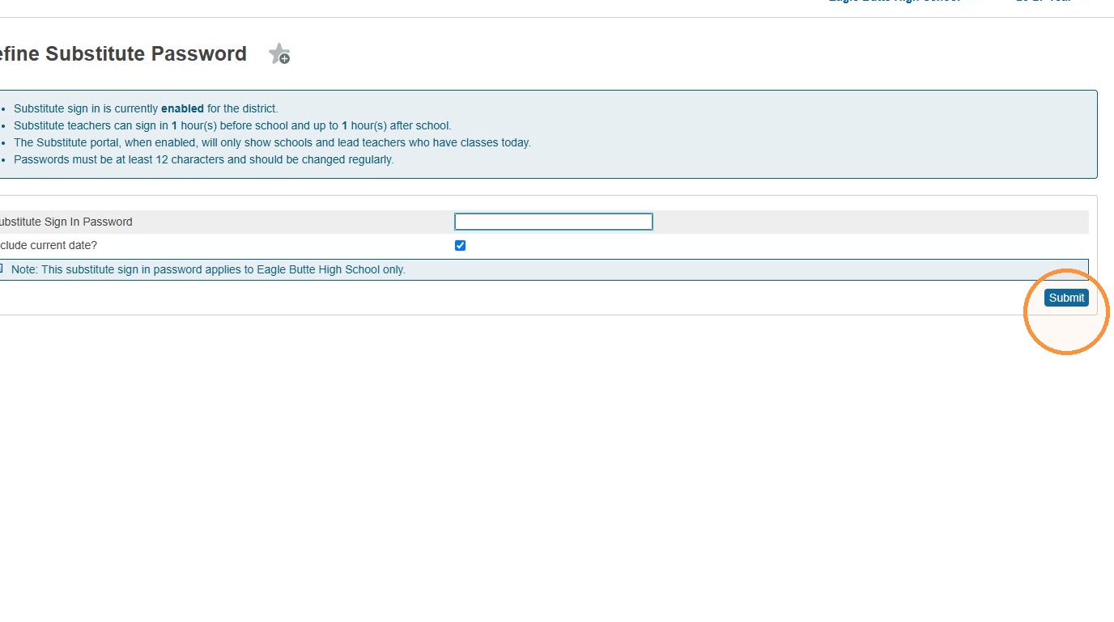Focus the Substitute Sign In Password field
The width and height of the screenshot is (1114, 622).
tap(554, 222)
